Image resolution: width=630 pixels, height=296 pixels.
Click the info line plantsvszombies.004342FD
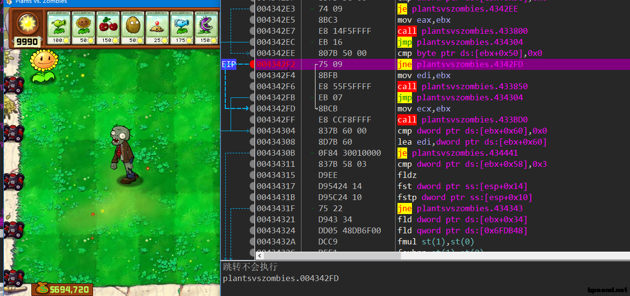[x=281, y=278]
